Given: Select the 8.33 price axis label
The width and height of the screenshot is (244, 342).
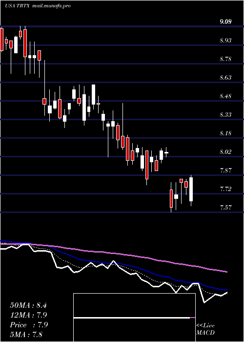Looking at the screenshot, I should click(225, 114).
